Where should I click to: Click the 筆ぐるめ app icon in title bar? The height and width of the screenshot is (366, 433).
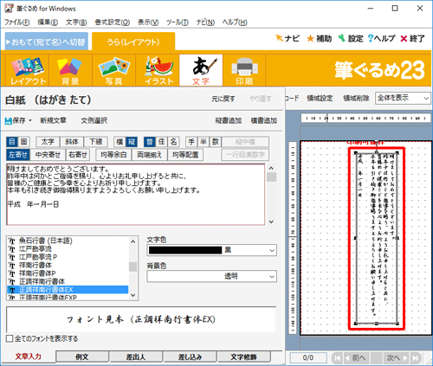[9, 8]
